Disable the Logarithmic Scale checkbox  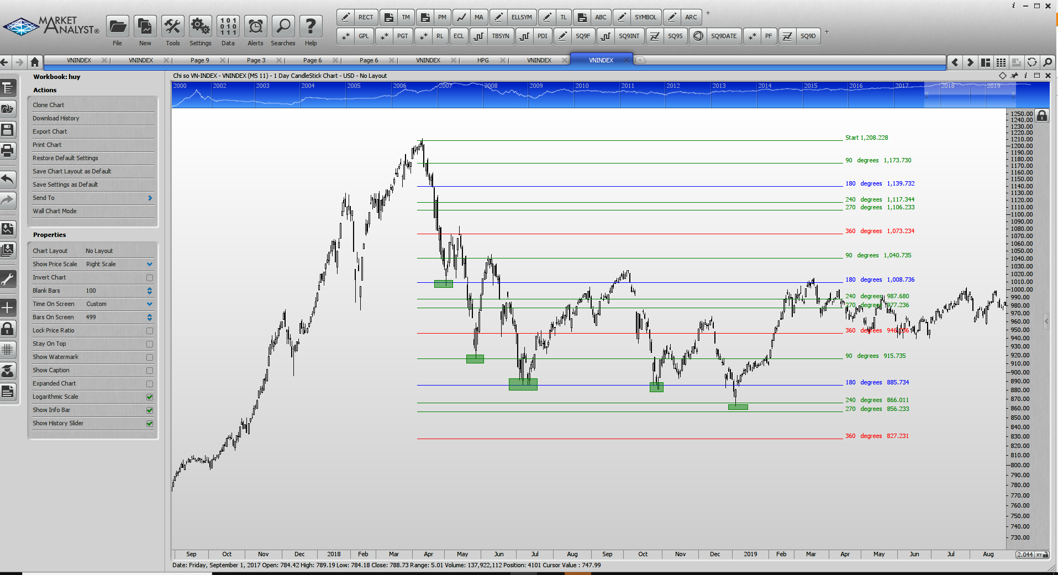150,397
